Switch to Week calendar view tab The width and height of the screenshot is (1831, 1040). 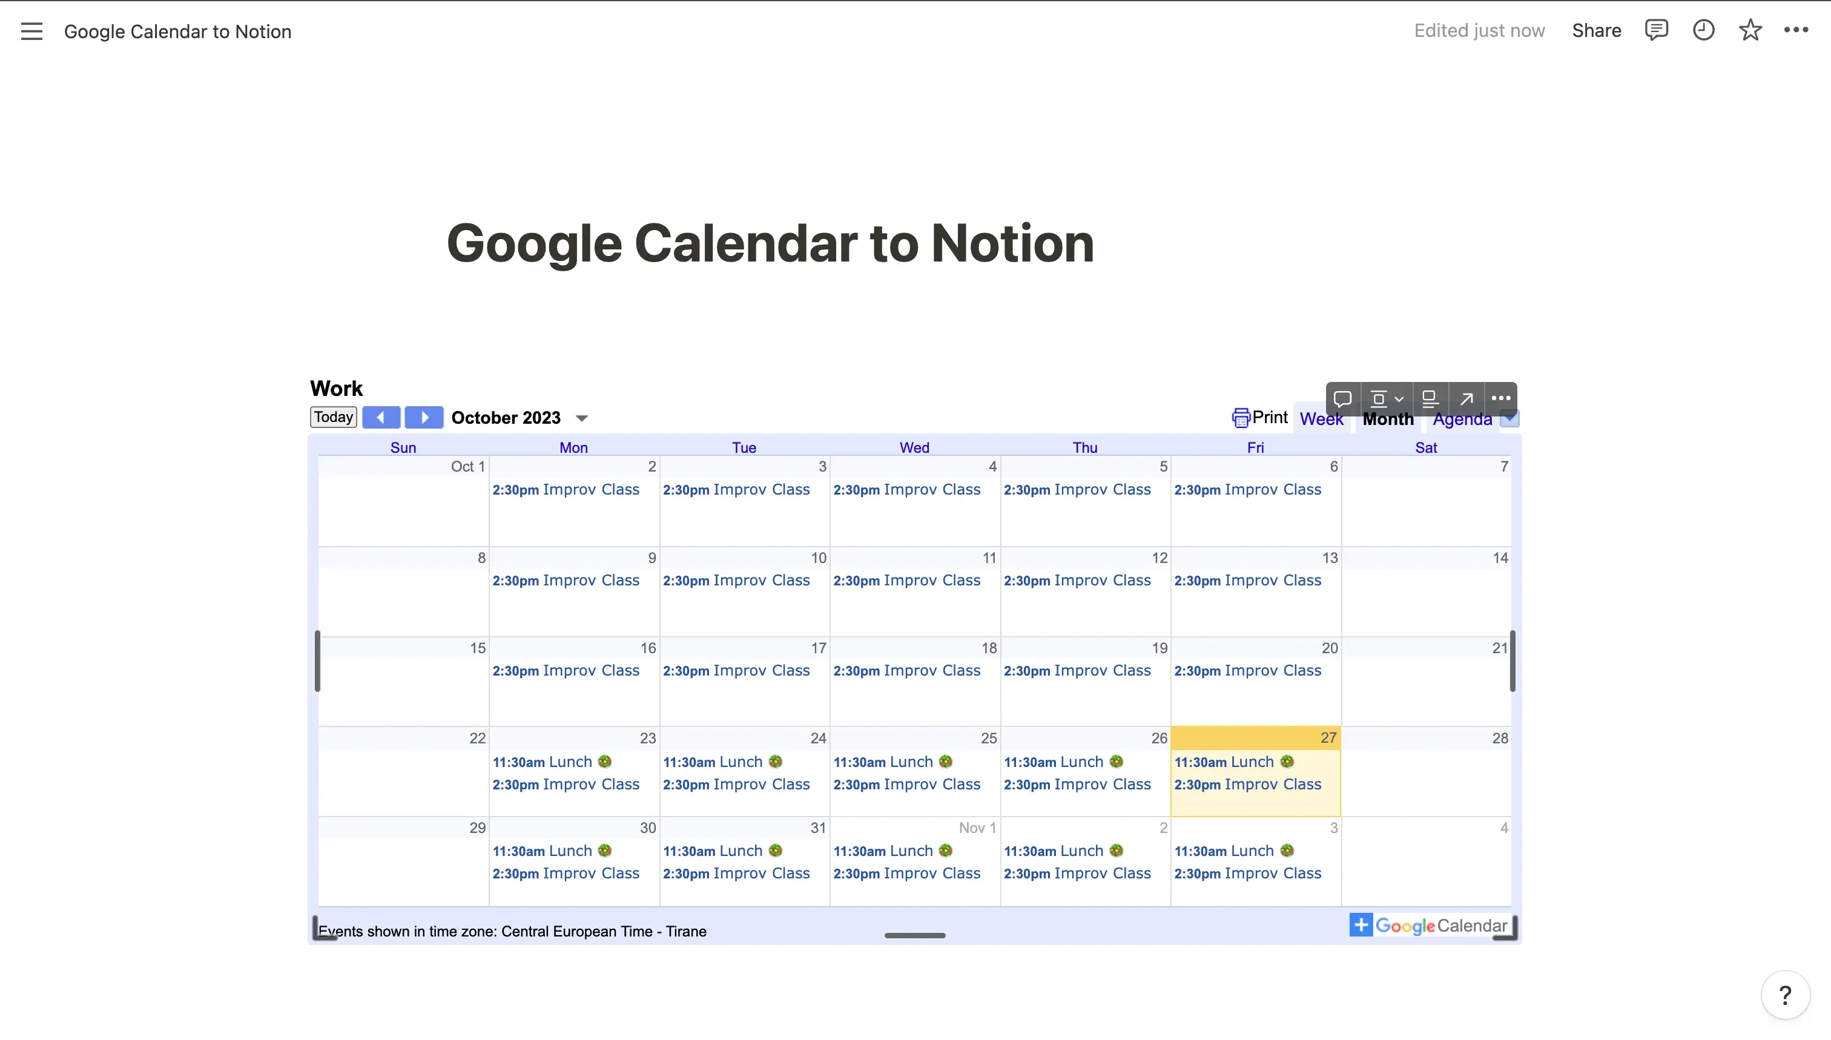1322,419
